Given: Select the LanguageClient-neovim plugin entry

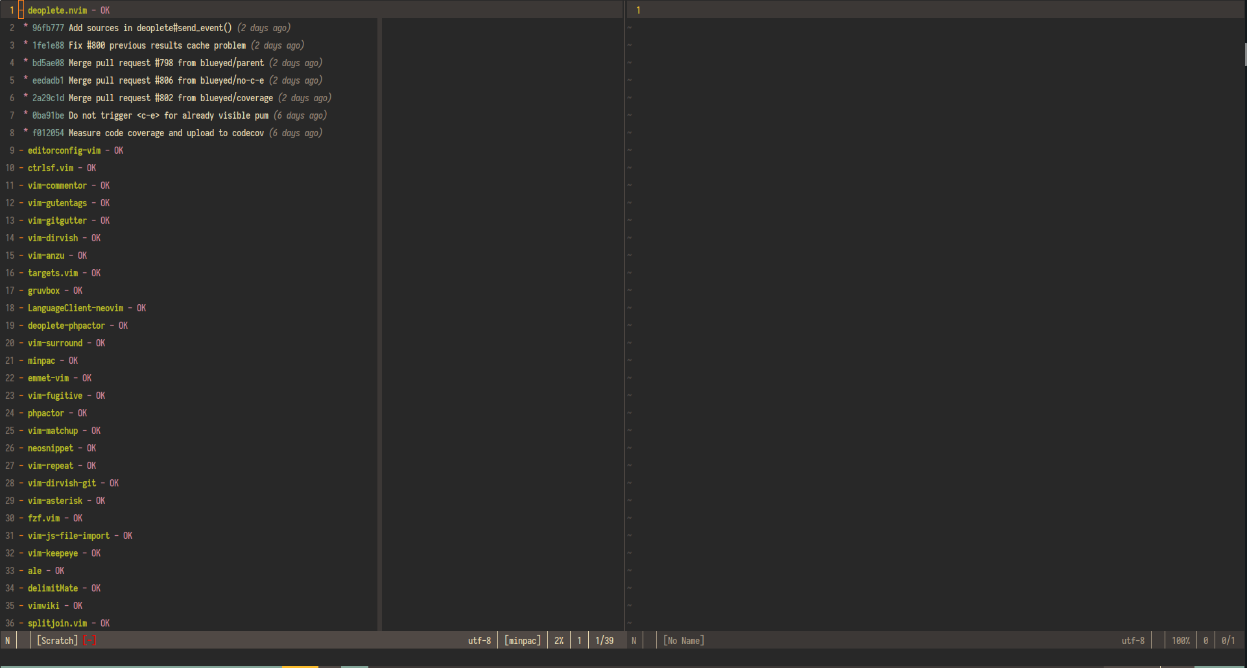Looking at the screenshot, I should point(82,308).
